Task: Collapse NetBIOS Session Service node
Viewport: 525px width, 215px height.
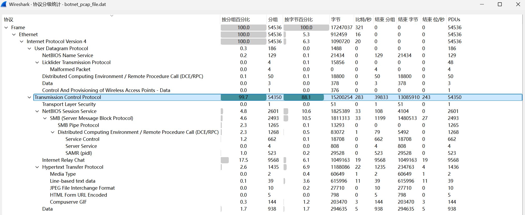Action: click(x=37, y=111)
